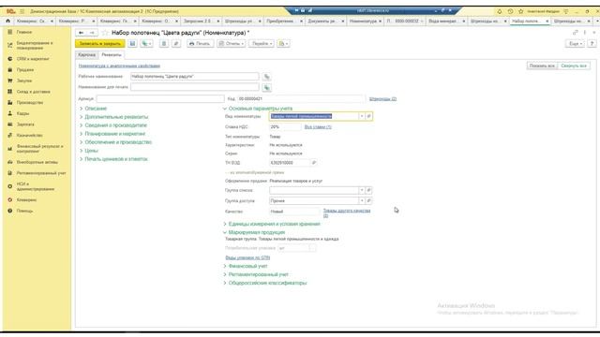Open Виды упаковок по GTIN link
Screen dimensions: 600x337
[x=247, y=258]
